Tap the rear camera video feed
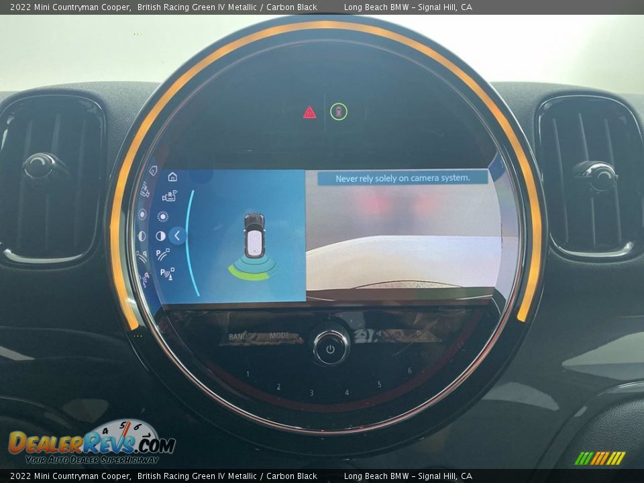The image size is (644, 483). [x=403, y=236]
